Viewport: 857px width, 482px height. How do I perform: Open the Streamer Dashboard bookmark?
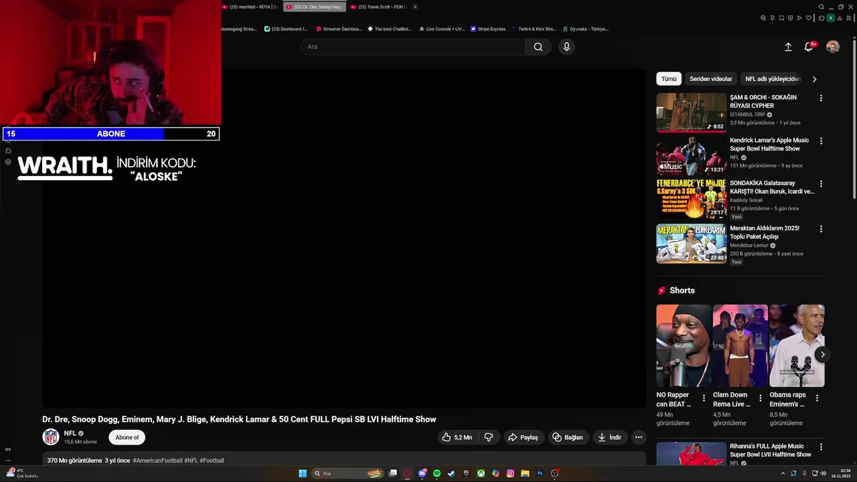pyautogui.click(x=338, y=29)
